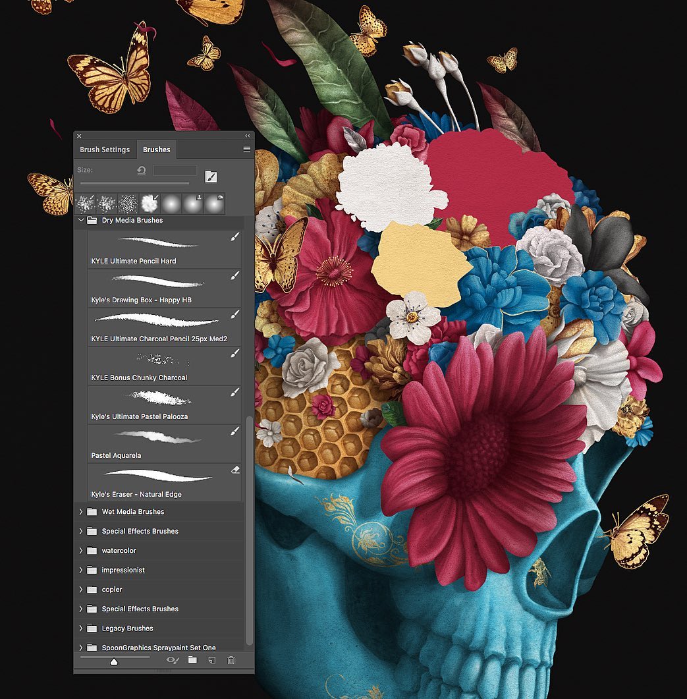Switch to the Brush Settings tab
Viewport: 687px width, 699px height.
pyautogui.click(x=105, y=150)
